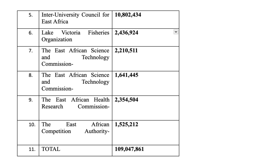Screen dimensions: 253x157
Task: Click the East African Health Research Commission cell
Action: [75, 103]
